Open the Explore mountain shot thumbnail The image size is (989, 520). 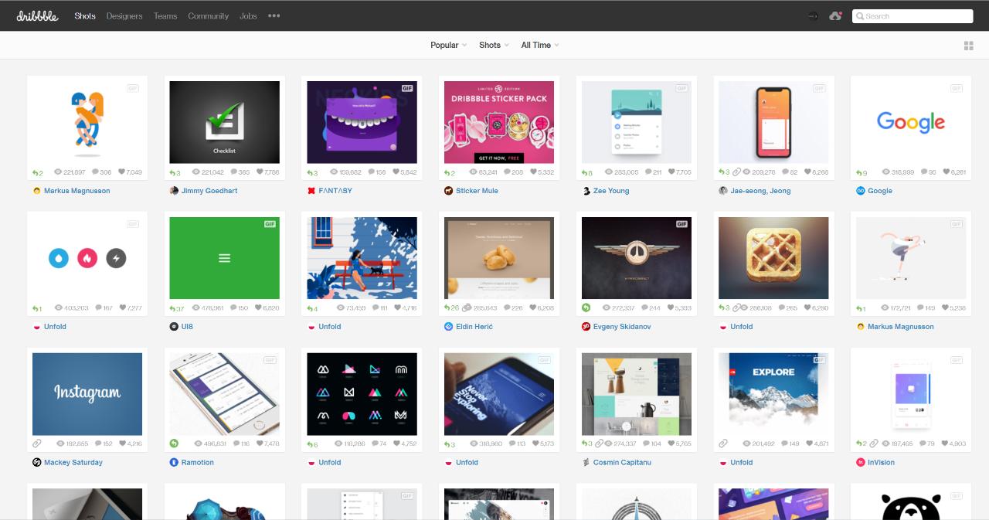pos(773,394)
